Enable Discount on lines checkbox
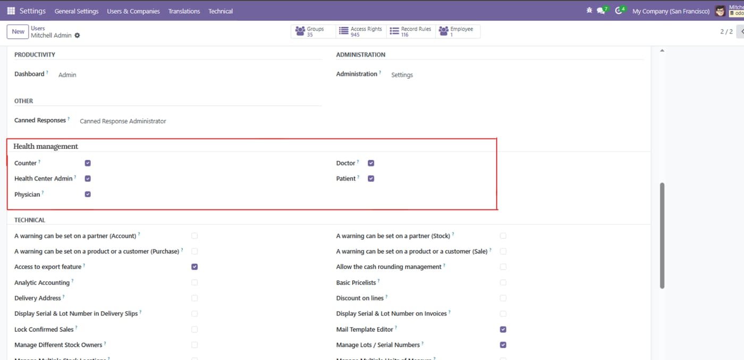The height and width of the screenshot is (360, 744). point(503,298)
